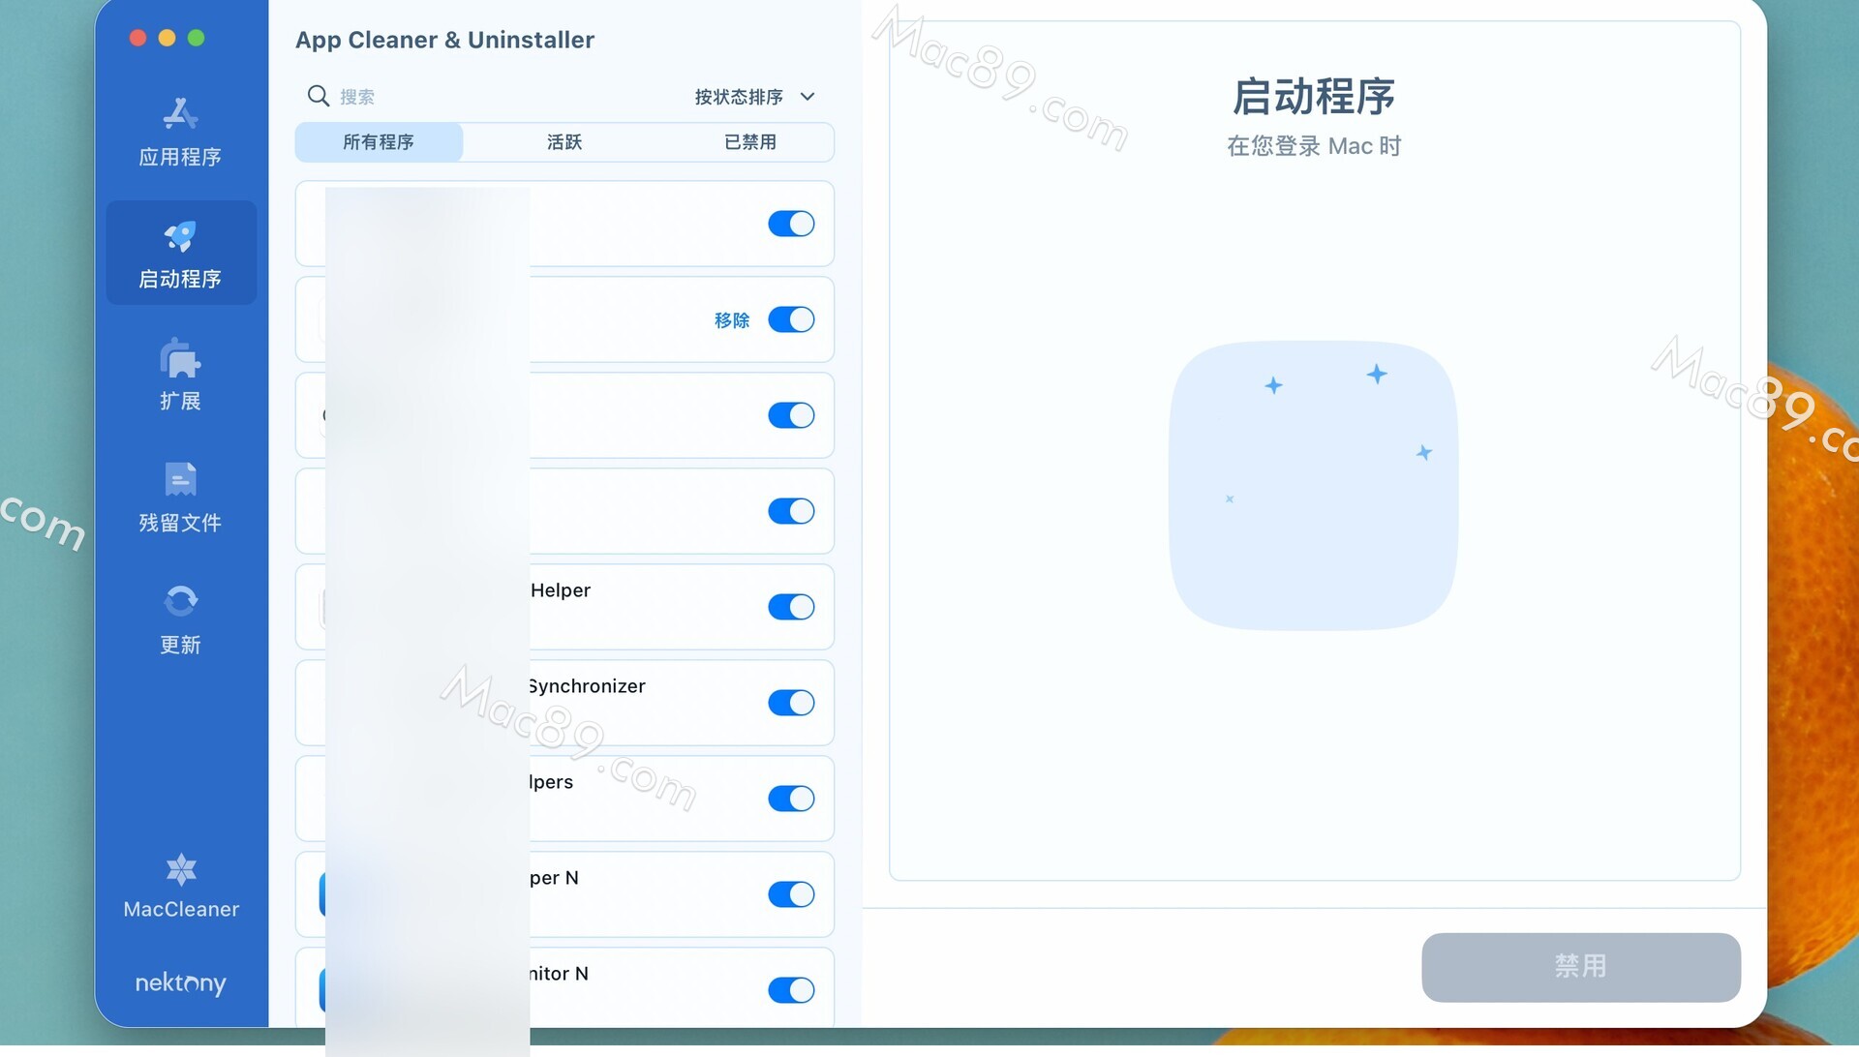1859x1057 pixels.
Task: Open the Remaining Files document icon
Action: click(180, 480)
